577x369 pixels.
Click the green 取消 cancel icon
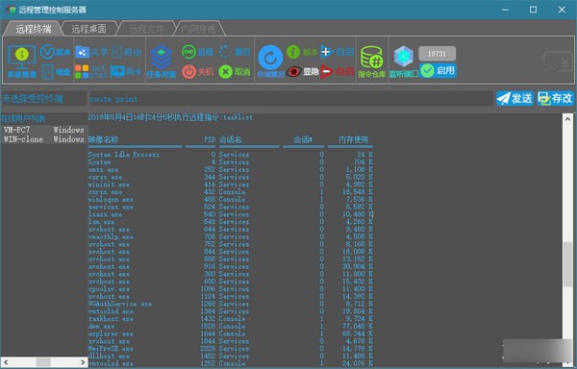coord(226,72)
